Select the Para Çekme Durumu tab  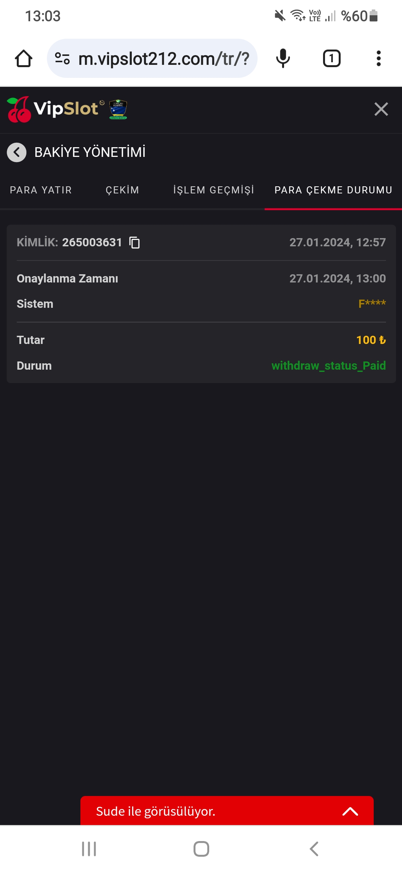(333, 190)
